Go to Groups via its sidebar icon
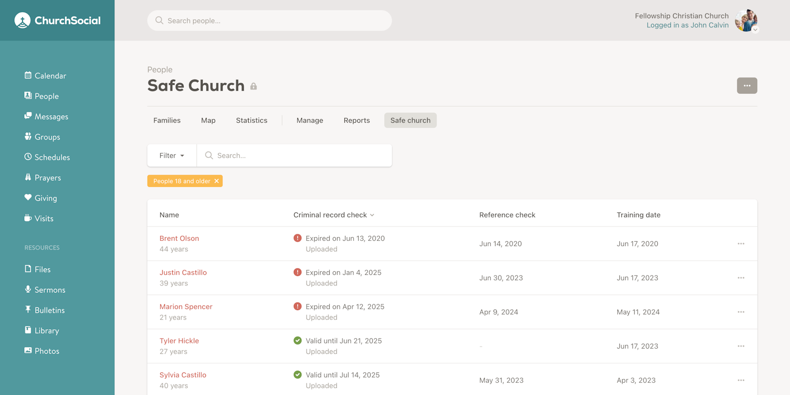790x395 pixels. tap(27, 136)
